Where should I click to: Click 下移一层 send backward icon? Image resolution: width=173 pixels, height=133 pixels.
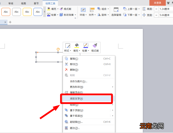(125, 15)
